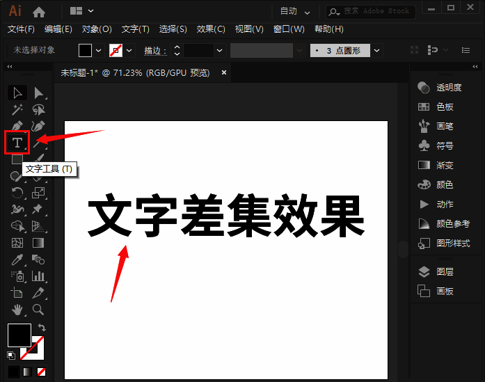The height and width of the screenshot is (382, 485).
Task: Select the Slice tool
Action: [38, 293]
